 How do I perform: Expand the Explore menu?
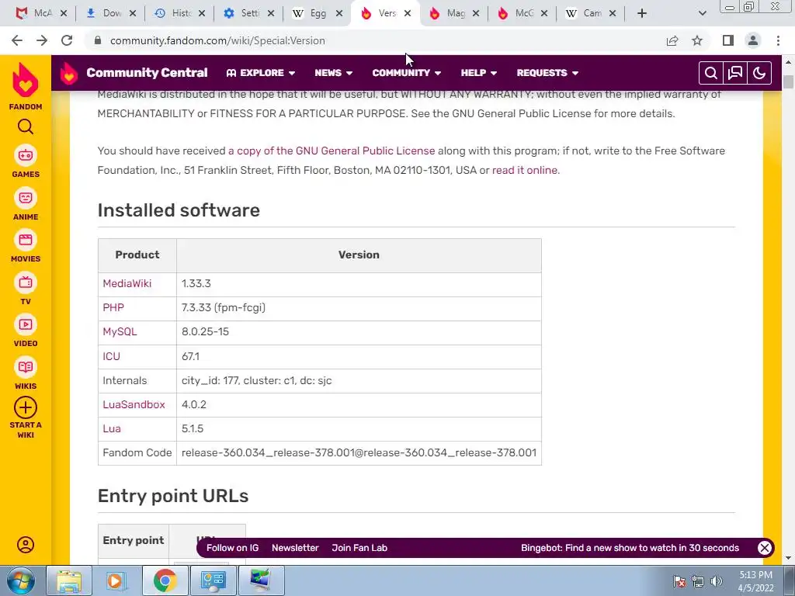tap(261, 73)
